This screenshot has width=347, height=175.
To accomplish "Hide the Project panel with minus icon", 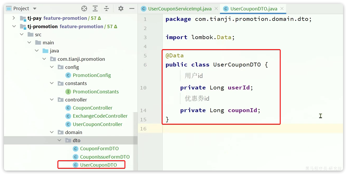I will tap(132, 9).
